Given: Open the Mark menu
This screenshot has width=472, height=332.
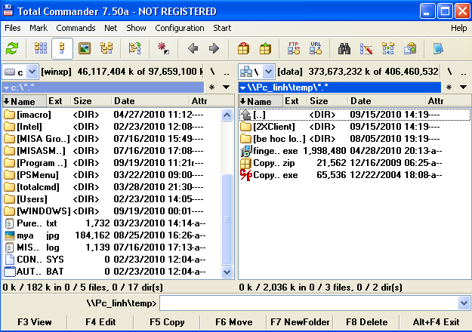Looking at the screenshot, I should pyautogui.click(x=39, y=28).
